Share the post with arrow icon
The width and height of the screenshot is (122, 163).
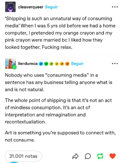point(75,156)
